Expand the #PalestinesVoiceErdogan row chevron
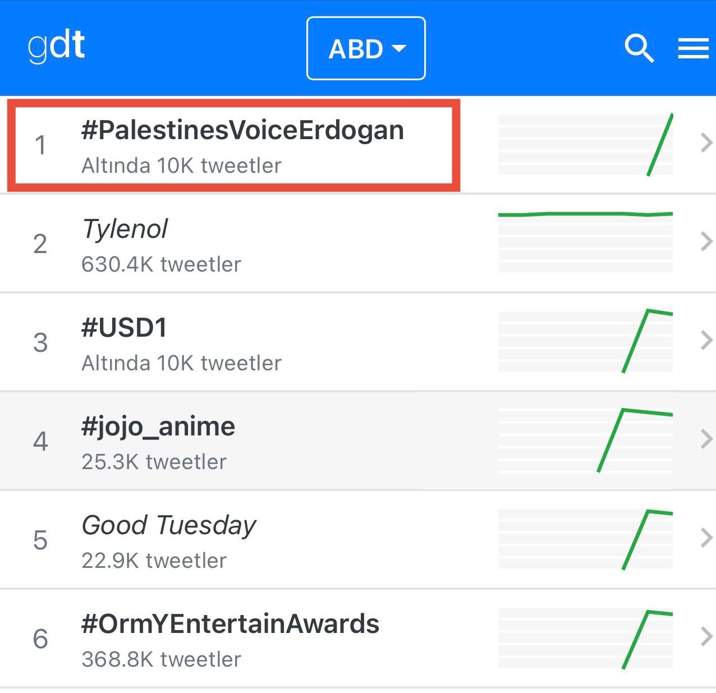Viewport: 716px width, 693px height. tap(706, 143)
